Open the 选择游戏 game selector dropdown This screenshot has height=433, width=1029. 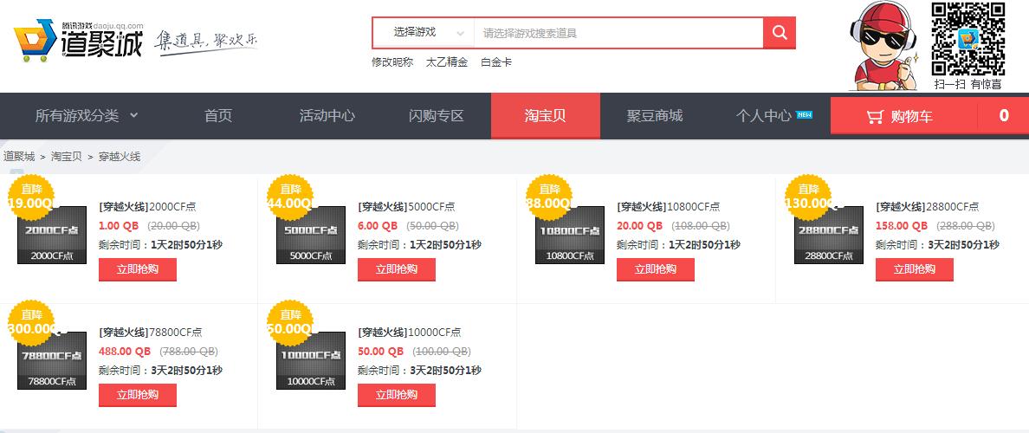(424, 32)
